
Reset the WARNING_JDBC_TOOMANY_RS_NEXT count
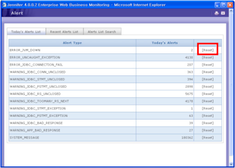pos(207,101)
